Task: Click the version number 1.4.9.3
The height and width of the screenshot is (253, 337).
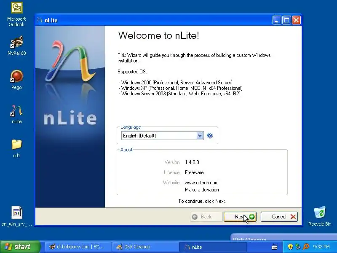Action: (192, 162)
